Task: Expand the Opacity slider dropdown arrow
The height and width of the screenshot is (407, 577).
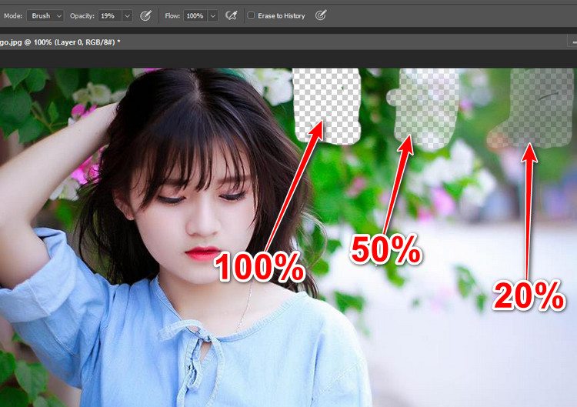Action: [127, 16]
